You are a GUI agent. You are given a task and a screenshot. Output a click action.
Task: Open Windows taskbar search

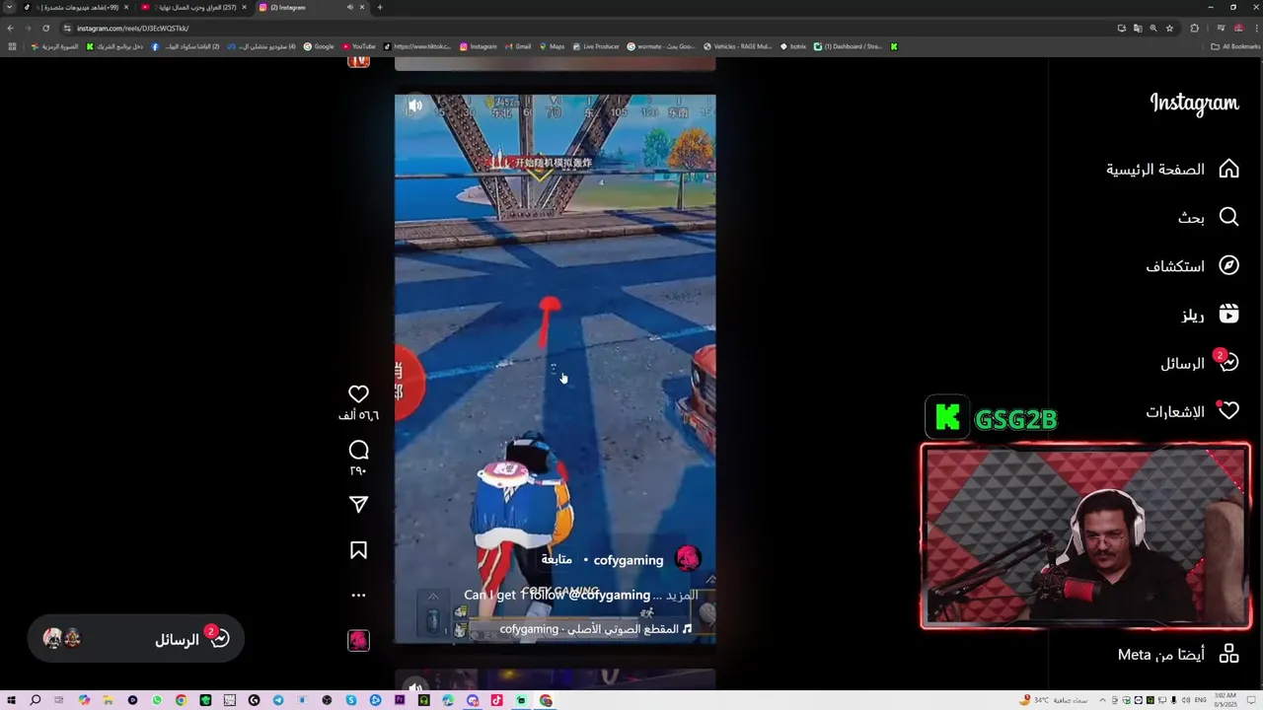click(x=36, y=700)
